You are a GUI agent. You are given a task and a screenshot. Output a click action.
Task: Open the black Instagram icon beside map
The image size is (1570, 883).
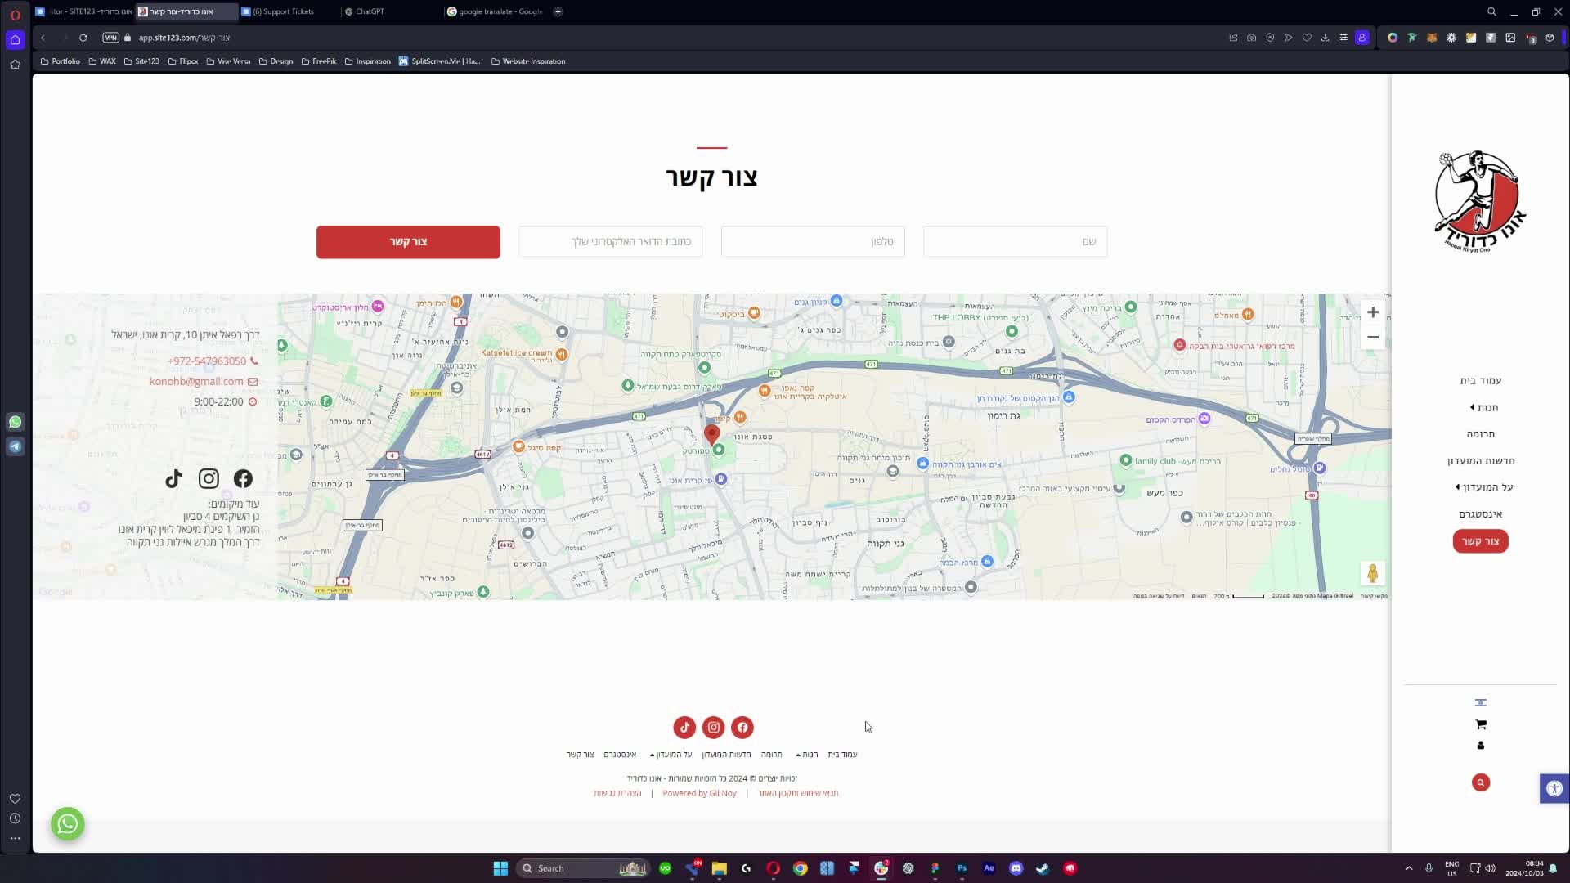[x=209, y=479]
